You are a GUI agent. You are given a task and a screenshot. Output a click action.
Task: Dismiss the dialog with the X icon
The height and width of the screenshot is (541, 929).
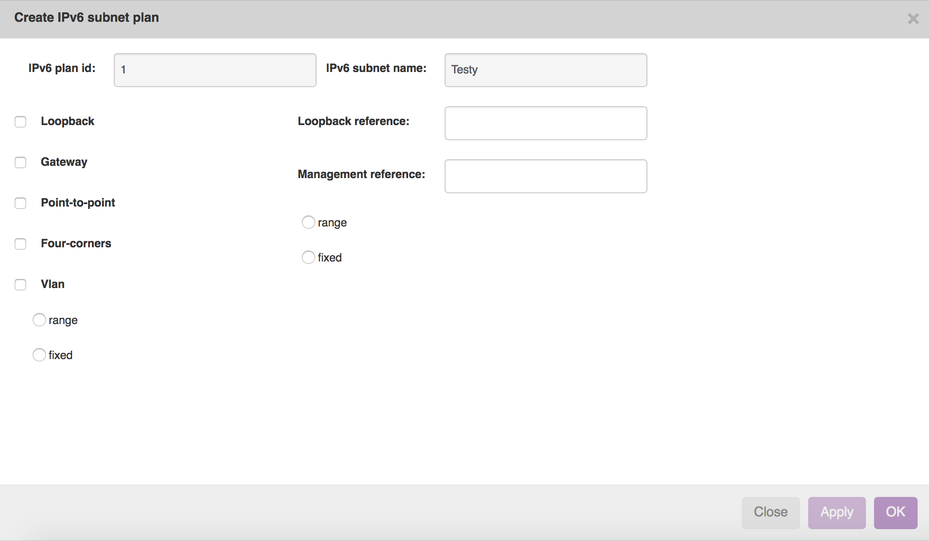pos(913,18)
